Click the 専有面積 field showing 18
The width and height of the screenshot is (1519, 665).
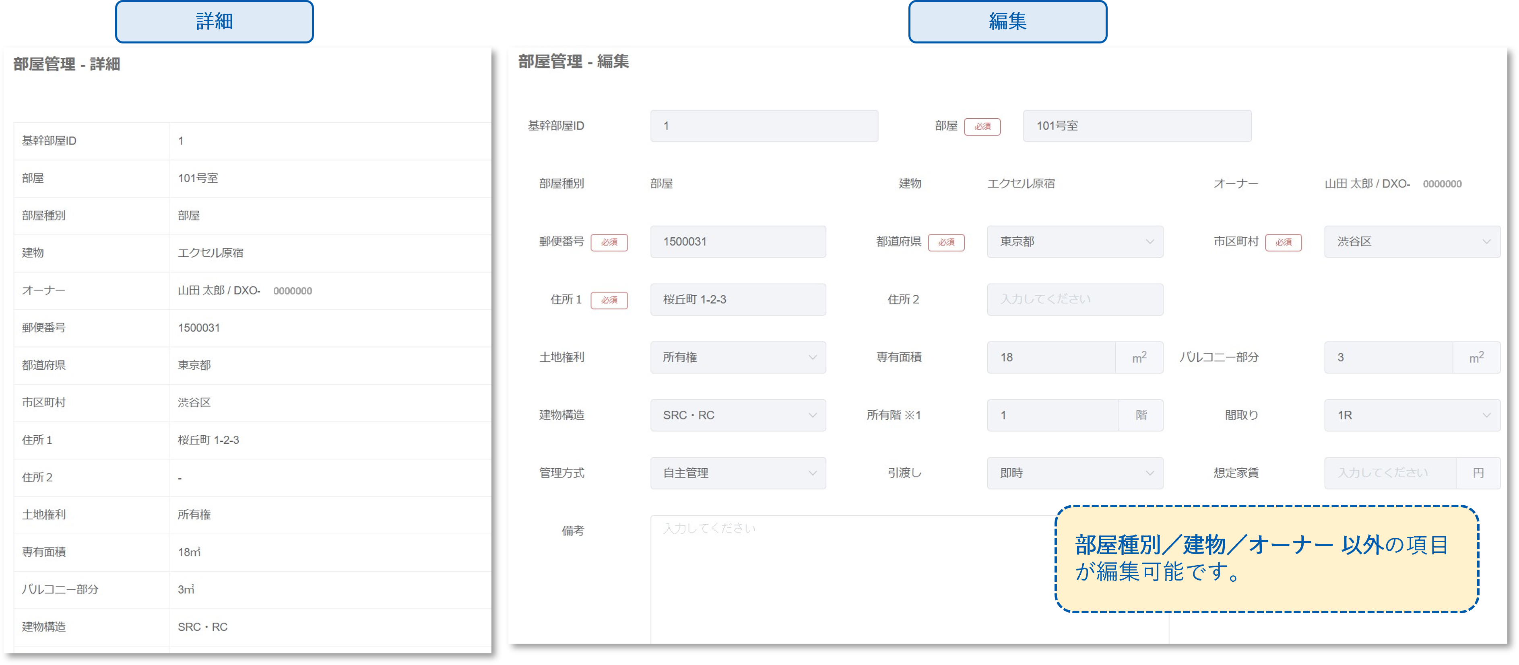tap(1051, 357)
